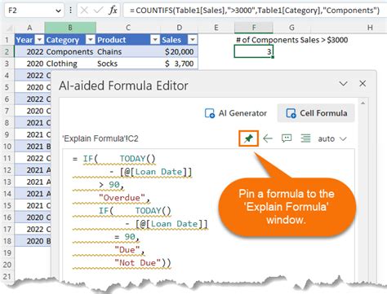Click the formula bar options dots handle

71,11
